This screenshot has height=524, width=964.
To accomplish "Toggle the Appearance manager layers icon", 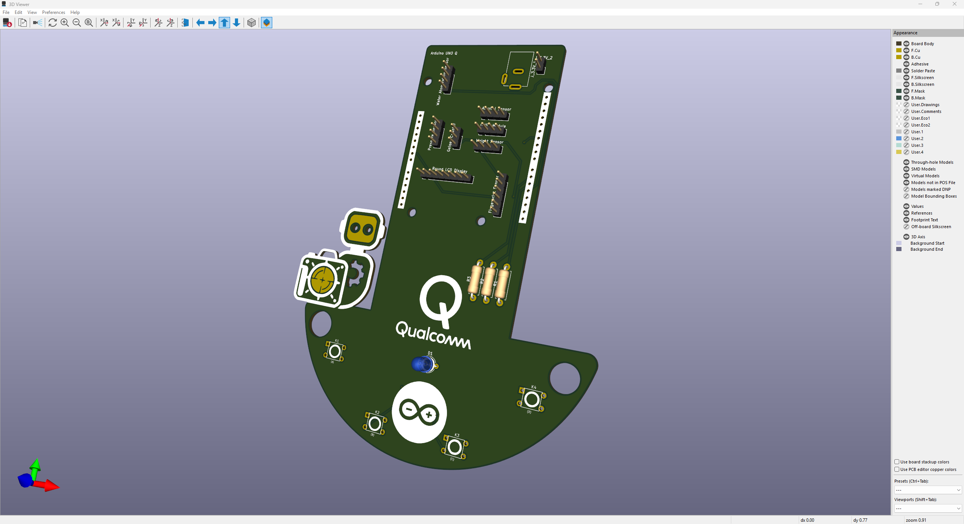I will pyautogui.click(x=267, y=23).
